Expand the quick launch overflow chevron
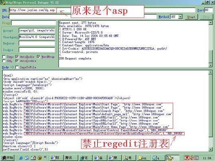 click(x=45, y=157)
